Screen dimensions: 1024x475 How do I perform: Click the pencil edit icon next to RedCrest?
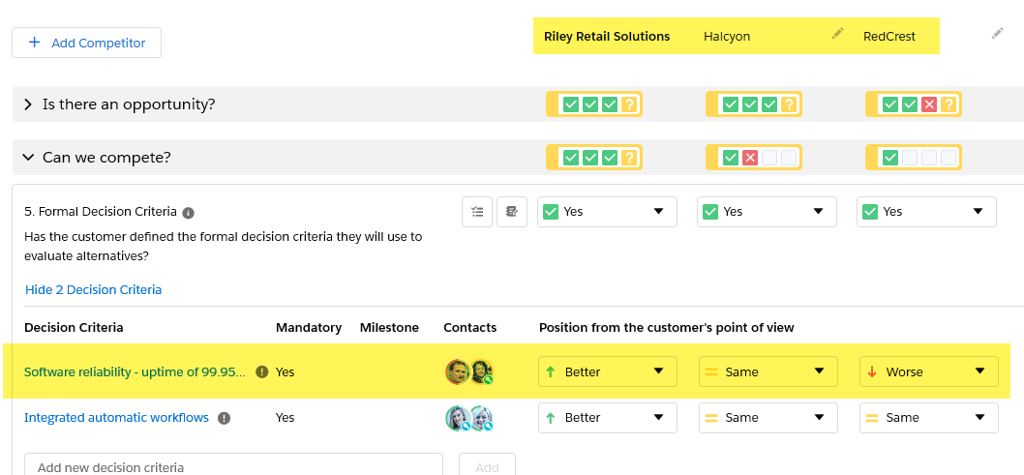pyautogui.click(x=997, y=34)
